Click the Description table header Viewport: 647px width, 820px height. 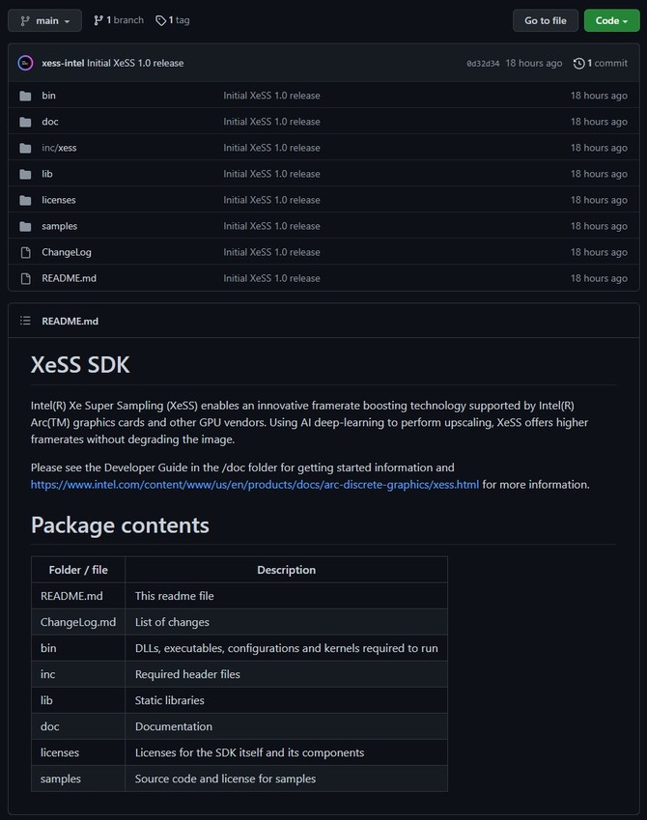(286, 570)
